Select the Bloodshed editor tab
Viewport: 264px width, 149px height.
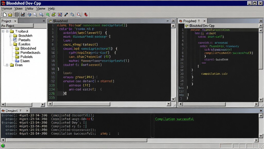pyautogui.click(x=60, y=21)
